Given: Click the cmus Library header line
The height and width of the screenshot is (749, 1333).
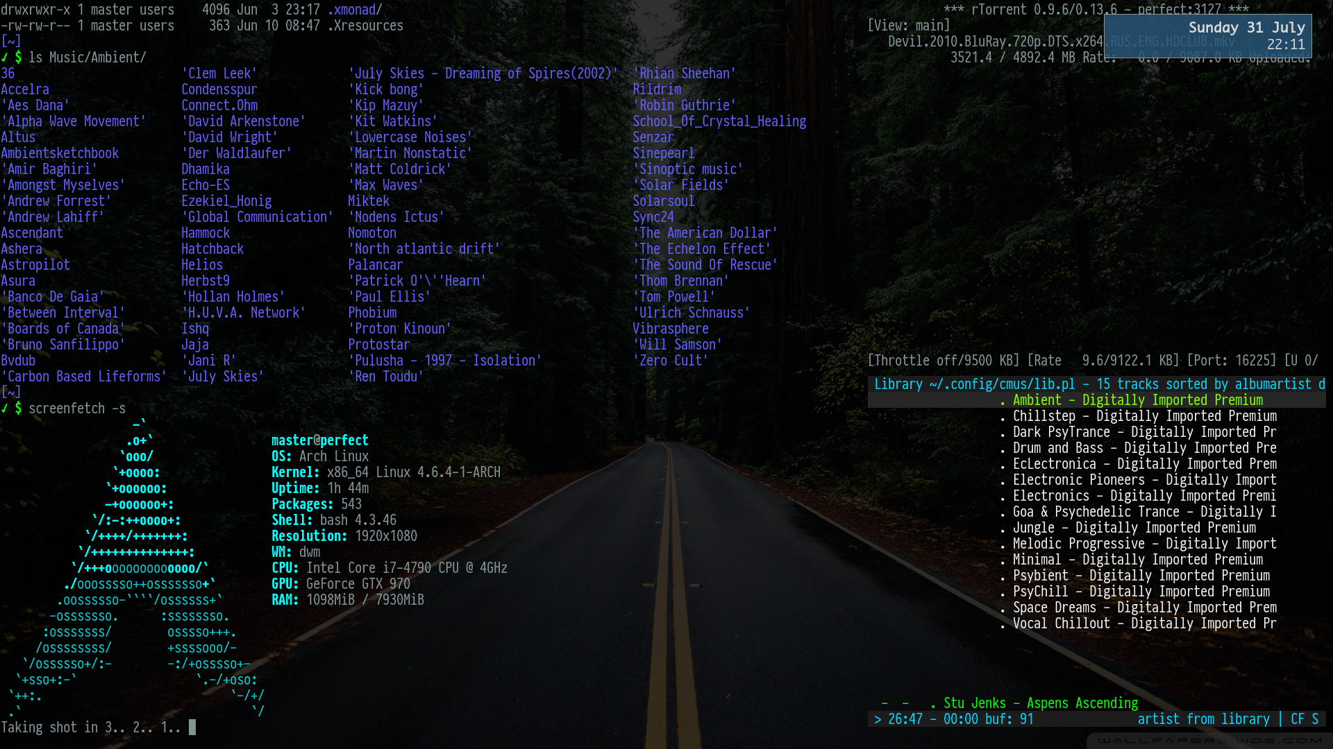Looking at the screenshot, I should tap(1096, 384).
